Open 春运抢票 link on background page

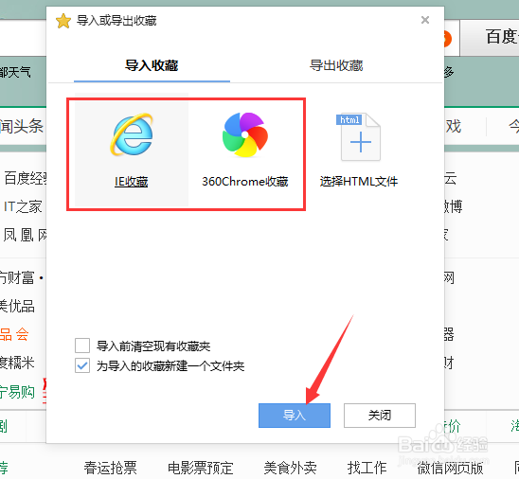click(x=110, y=468)
